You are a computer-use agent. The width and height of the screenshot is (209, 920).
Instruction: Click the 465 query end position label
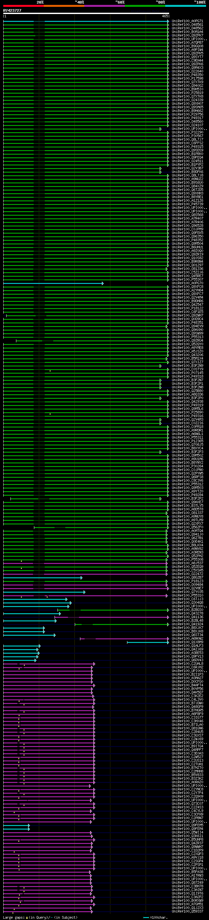(165, 16)
